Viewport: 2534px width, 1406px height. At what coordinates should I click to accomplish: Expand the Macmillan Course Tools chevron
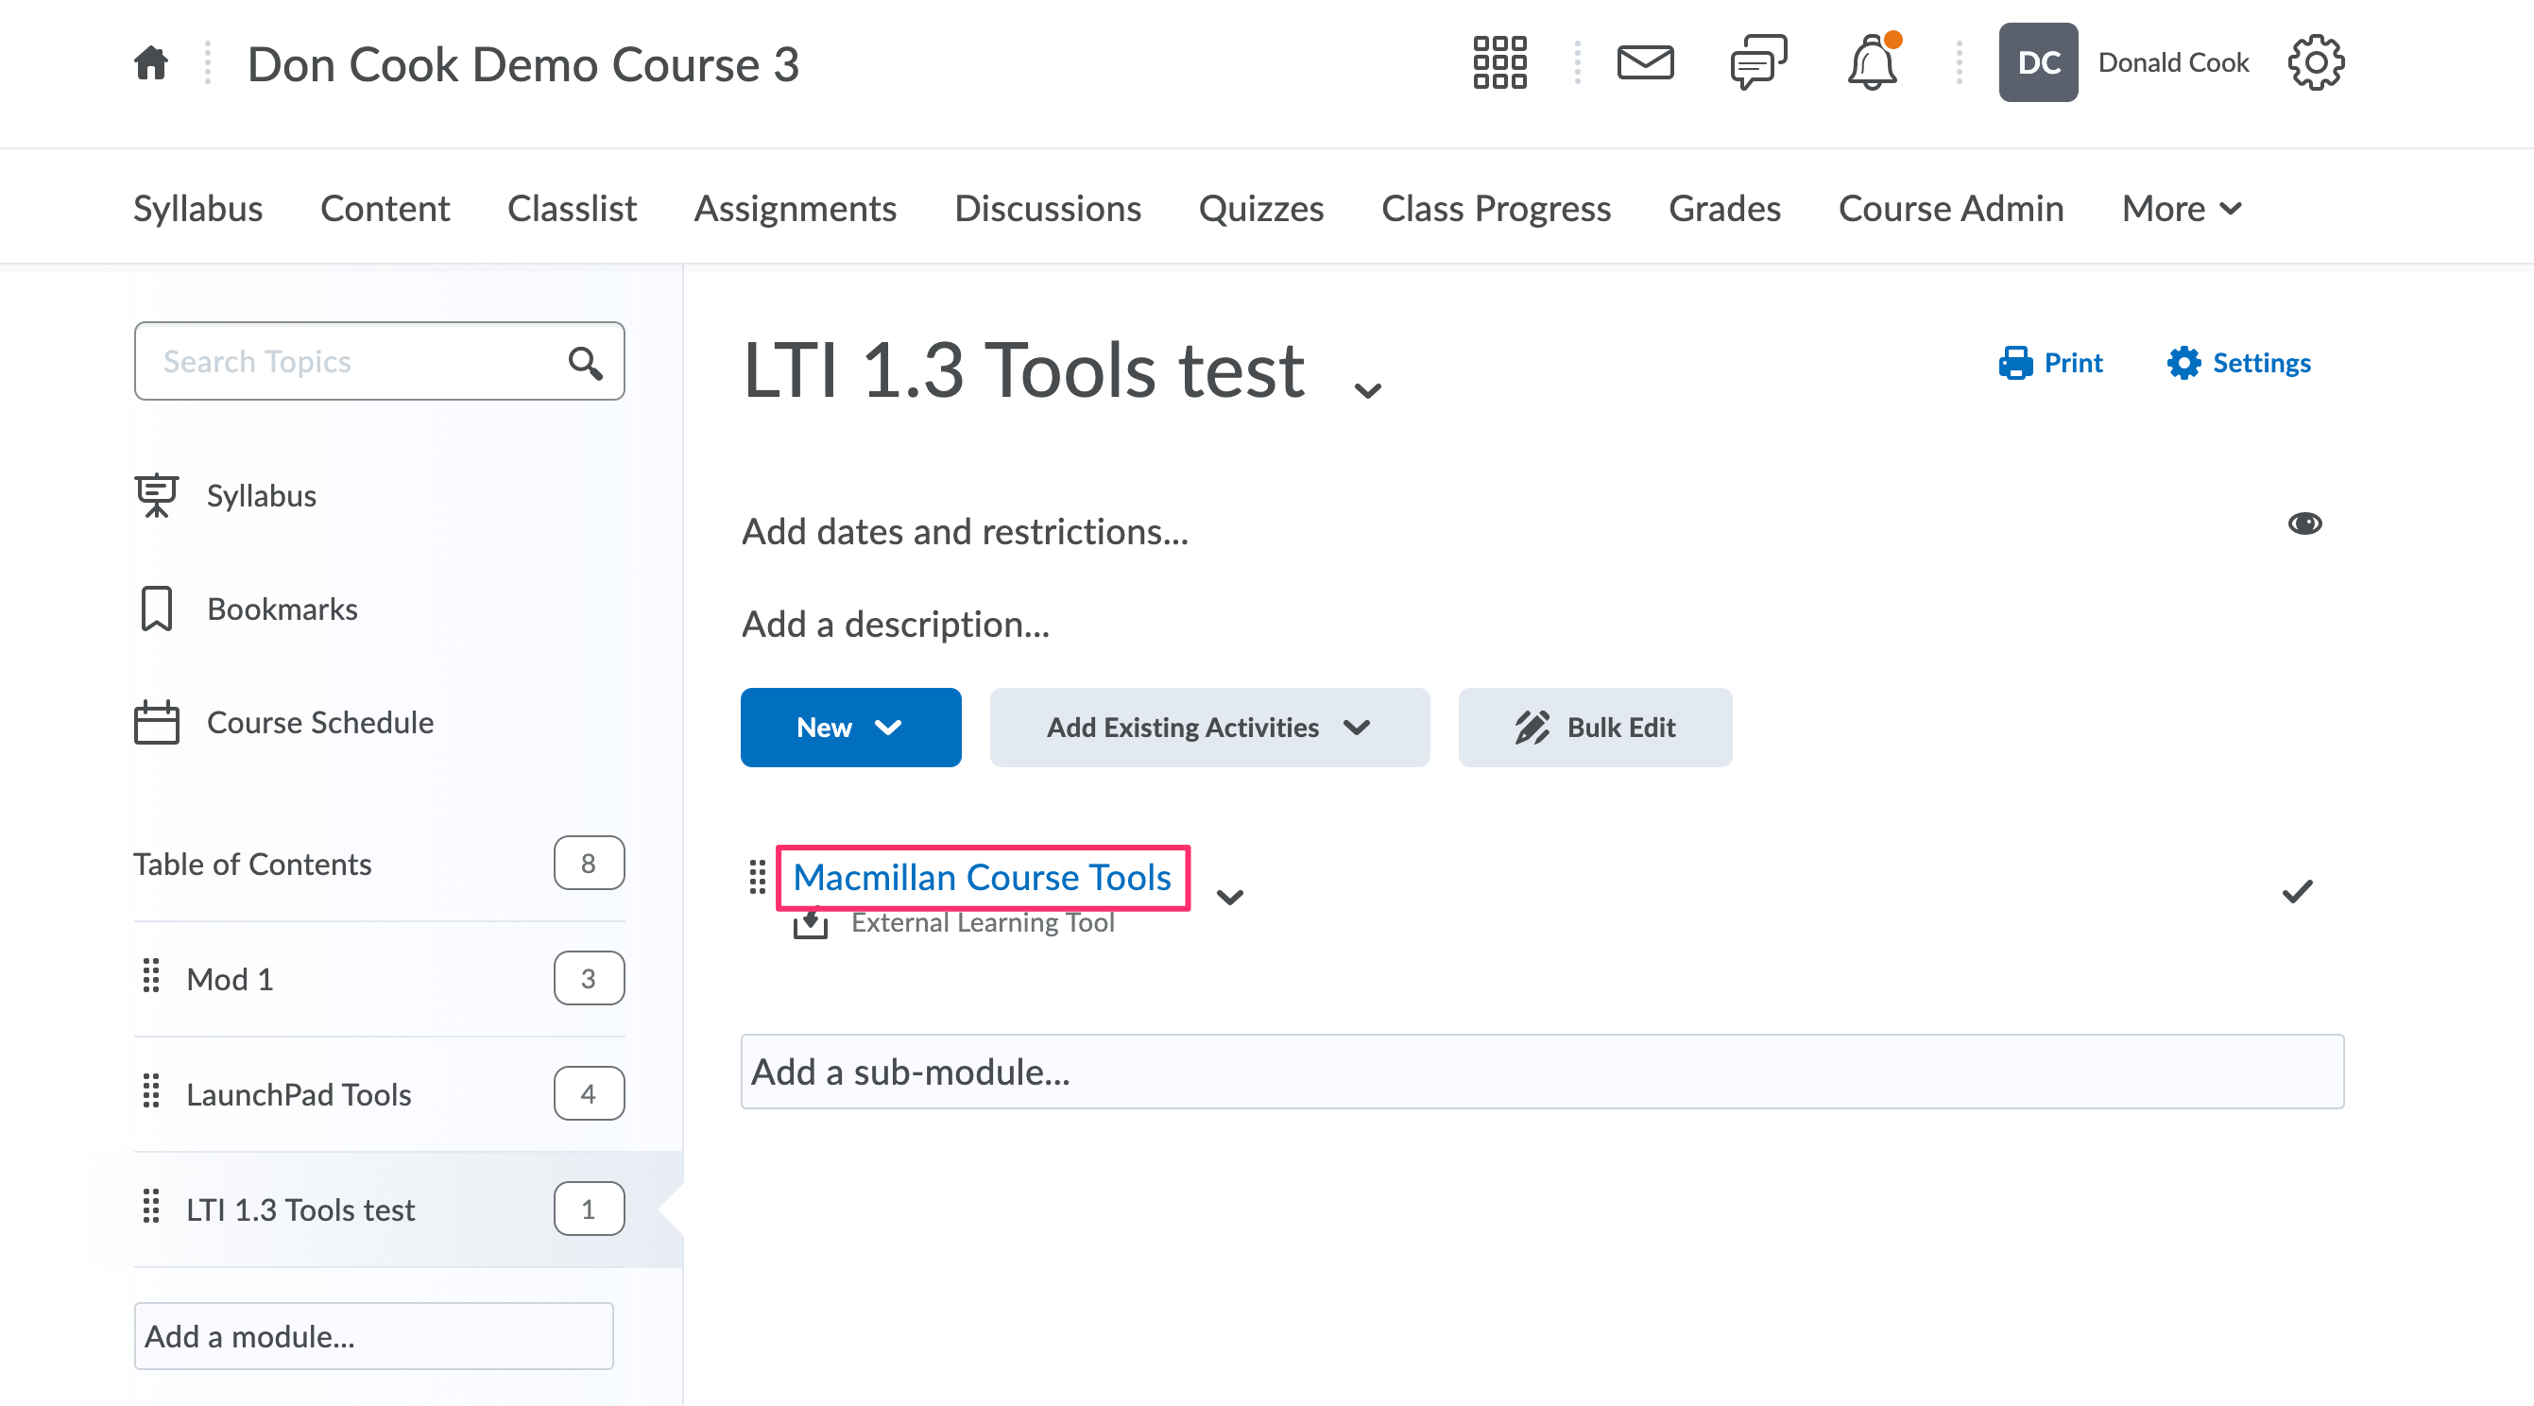pos(1229,897)
